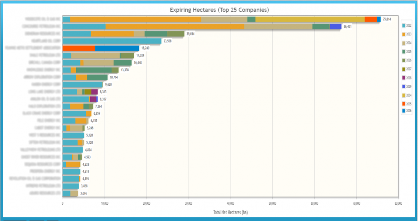418x221 pixels.
Task: Click the 29,014 value label
Action: [191, 34]
